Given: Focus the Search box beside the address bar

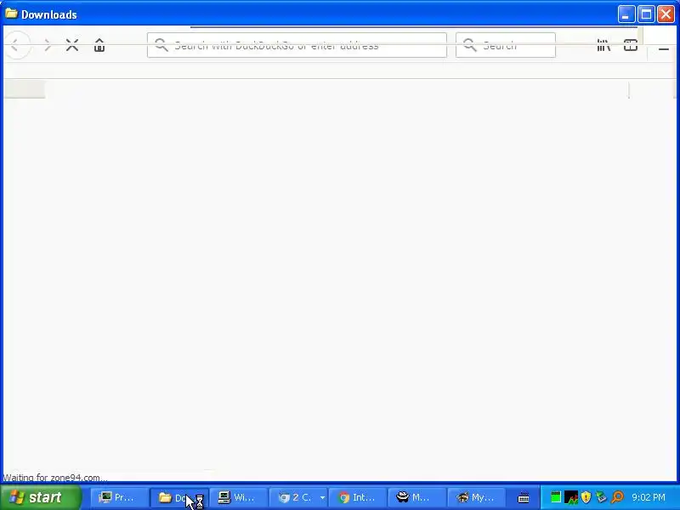Looking at the screenshot, I should (x=506, y=45).
